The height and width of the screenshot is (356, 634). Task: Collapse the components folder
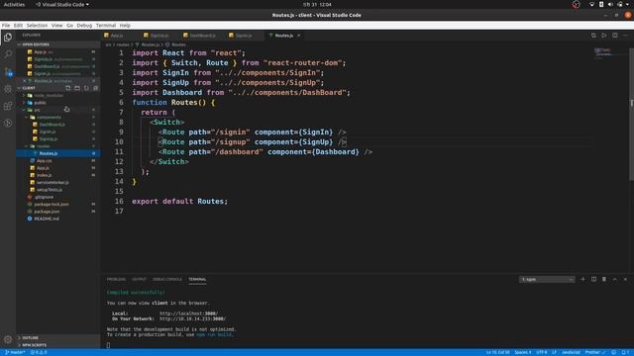pos(49,117)
